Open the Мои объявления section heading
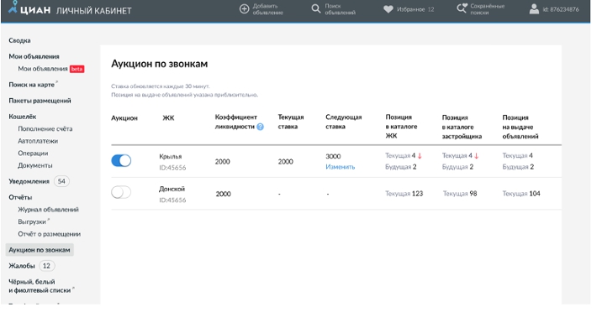 [x=34, y=56]
